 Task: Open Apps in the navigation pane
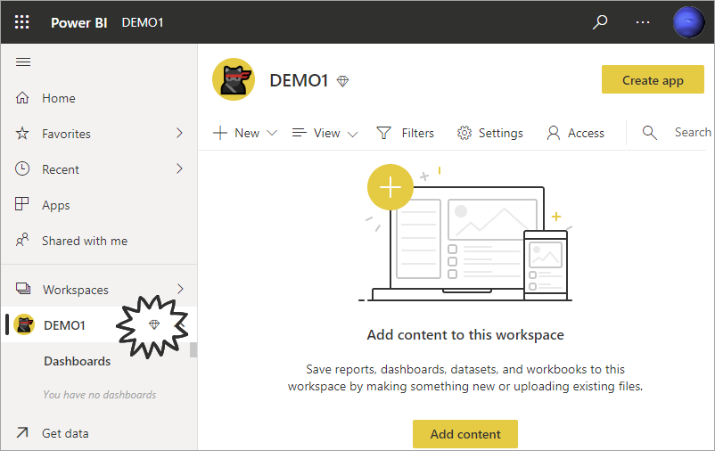click(99, 205)
